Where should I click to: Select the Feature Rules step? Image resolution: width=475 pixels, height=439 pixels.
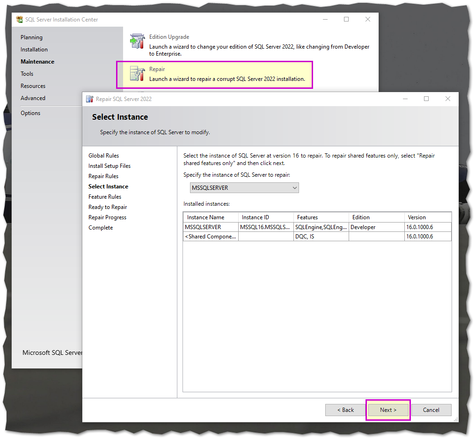point(105,197)
